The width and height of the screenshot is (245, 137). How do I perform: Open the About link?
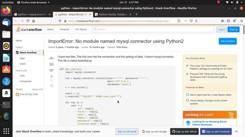50,29
